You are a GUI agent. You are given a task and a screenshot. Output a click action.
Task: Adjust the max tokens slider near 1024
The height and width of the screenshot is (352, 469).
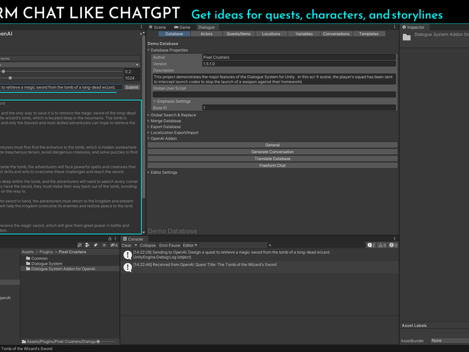(x=10, y=78)
